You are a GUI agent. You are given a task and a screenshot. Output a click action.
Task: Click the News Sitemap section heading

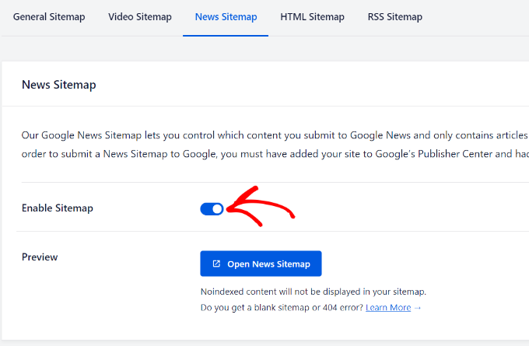tap(59, 85)
